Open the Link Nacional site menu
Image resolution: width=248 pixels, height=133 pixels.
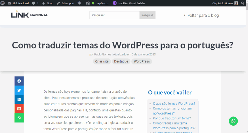click(x=18, y=3)
